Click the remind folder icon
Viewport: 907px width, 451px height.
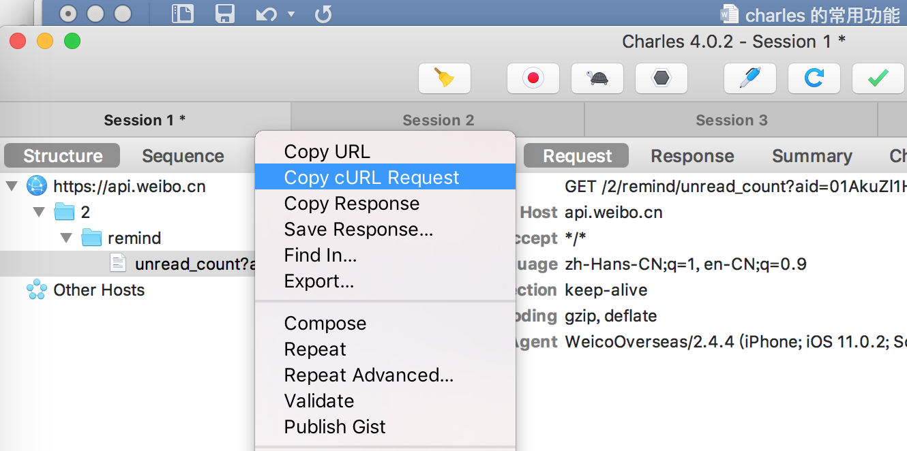91,238
